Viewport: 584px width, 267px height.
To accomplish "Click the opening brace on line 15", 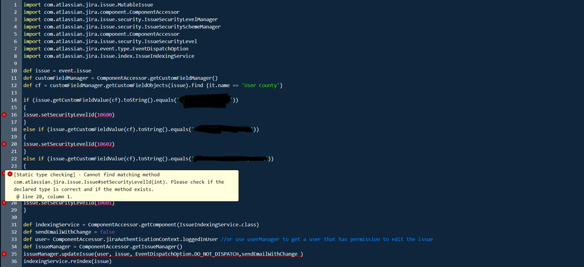I will pyautogui.click(x=25, y=107).
